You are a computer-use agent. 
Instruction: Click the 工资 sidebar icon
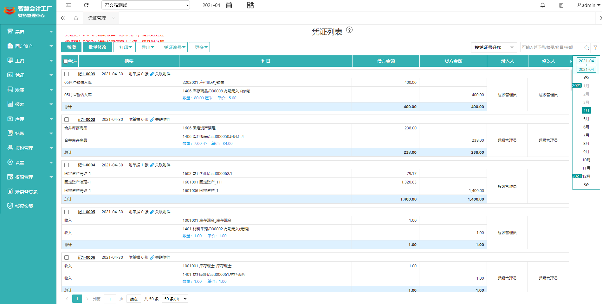(10, 60)
